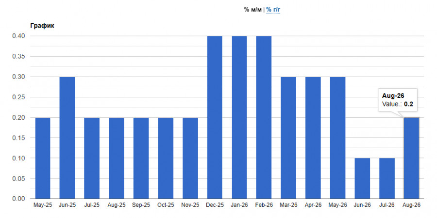Screen dimensions: 437x218
Task: Select the Jul-26 bar
Action: [387, 178]
